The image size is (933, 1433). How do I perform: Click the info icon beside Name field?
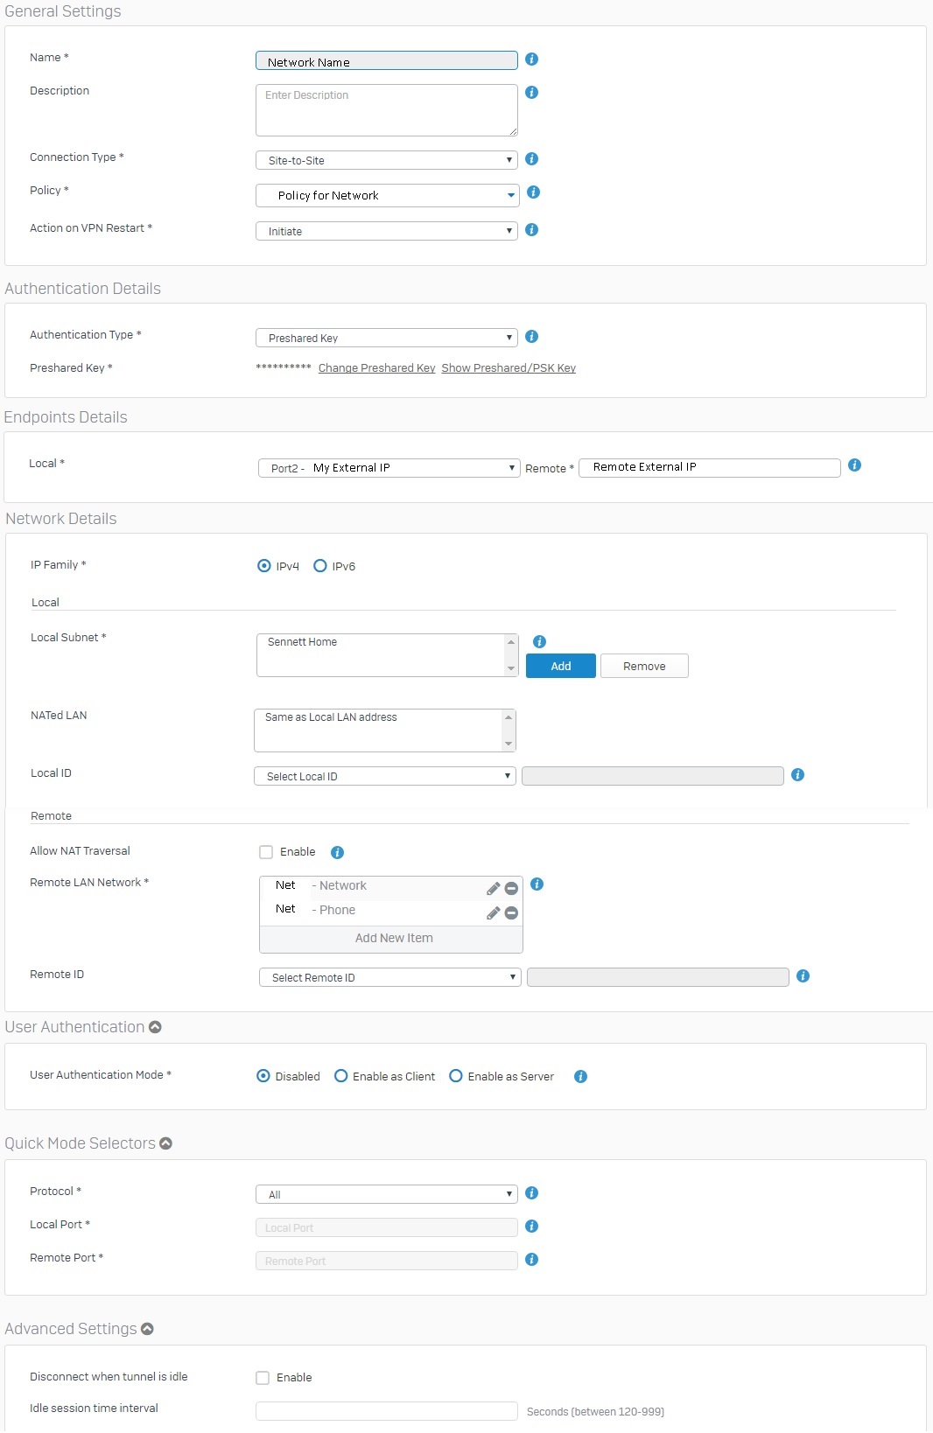pos(531,59)
